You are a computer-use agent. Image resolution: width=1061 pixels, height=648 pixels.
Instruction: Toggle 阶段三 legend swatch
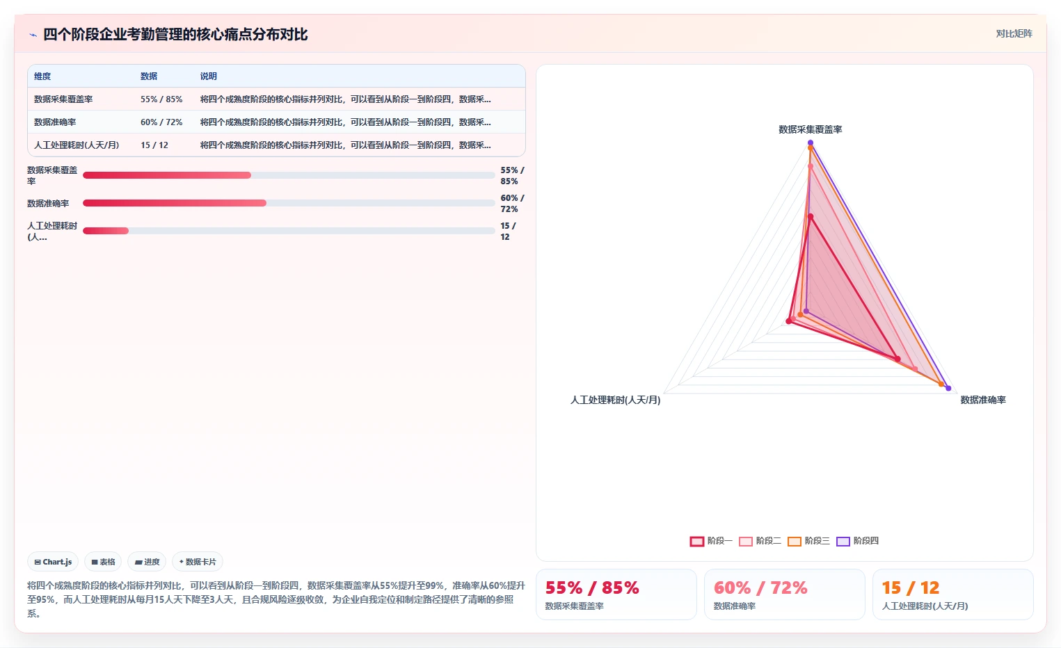point(795,541)
